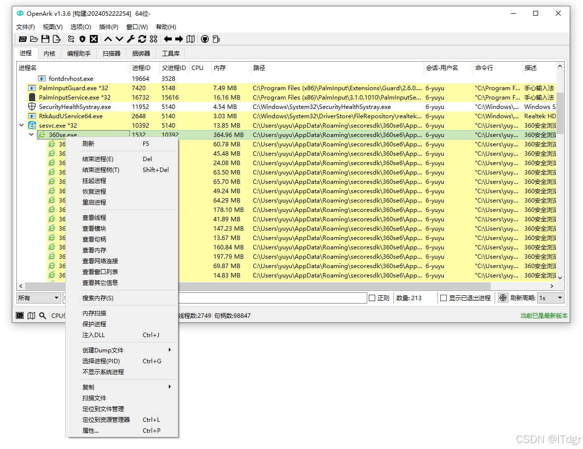
Task: Open the 所有 filter dropdown
Action: pyautogui.click(x=39, y=298)
